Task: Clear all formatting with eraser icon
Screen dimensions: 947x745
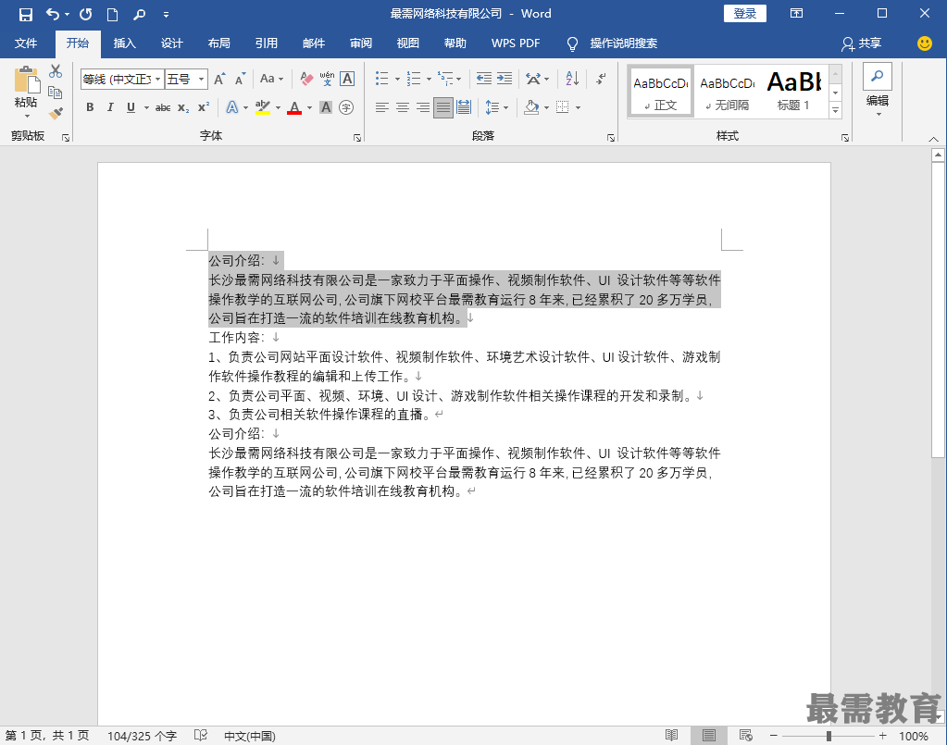Action: (306, 79)
